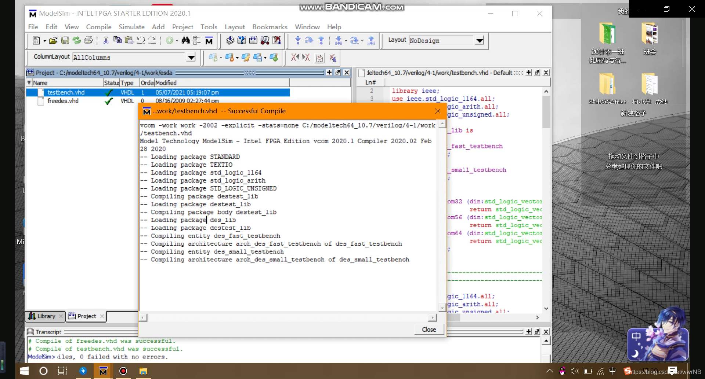Open File Explorer from taskbar
The width and height of the screenshot is (705, 379).
(x=143, y=371)
